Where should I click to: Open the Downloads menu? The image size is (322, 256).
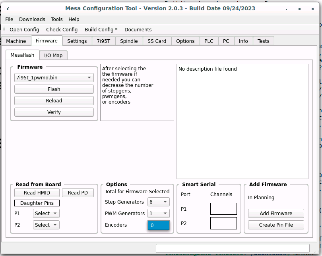[32, 19]
